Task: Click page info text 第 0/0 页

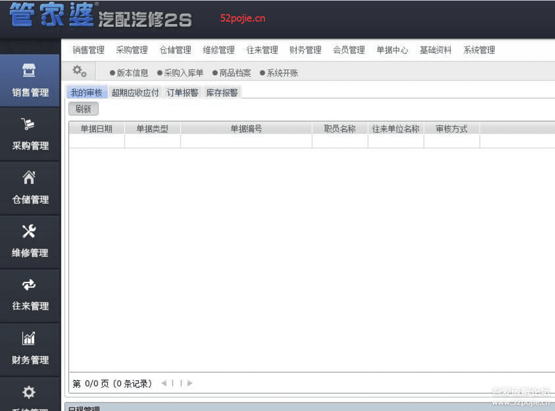Action: [x=91, y=384]
